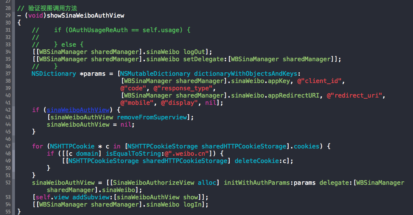Click line number 47 in the gutter
This screenshot has height=215, width=413.
[8, 146]
